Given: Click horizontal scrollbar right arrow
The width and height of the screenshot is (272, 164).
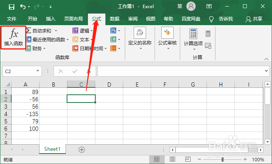Looking at the screenshot, I should [x=260, y=150].
